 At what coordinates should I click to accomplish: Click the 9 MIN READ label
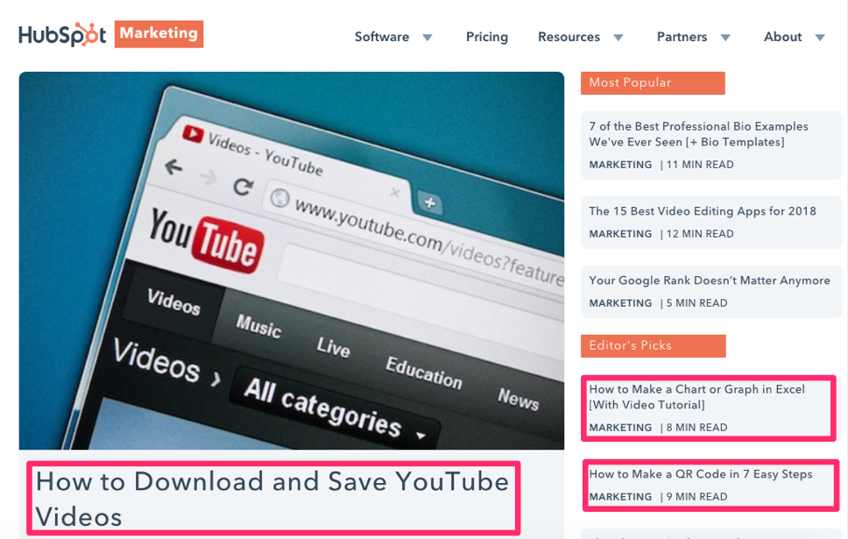(x=696, y=497)
